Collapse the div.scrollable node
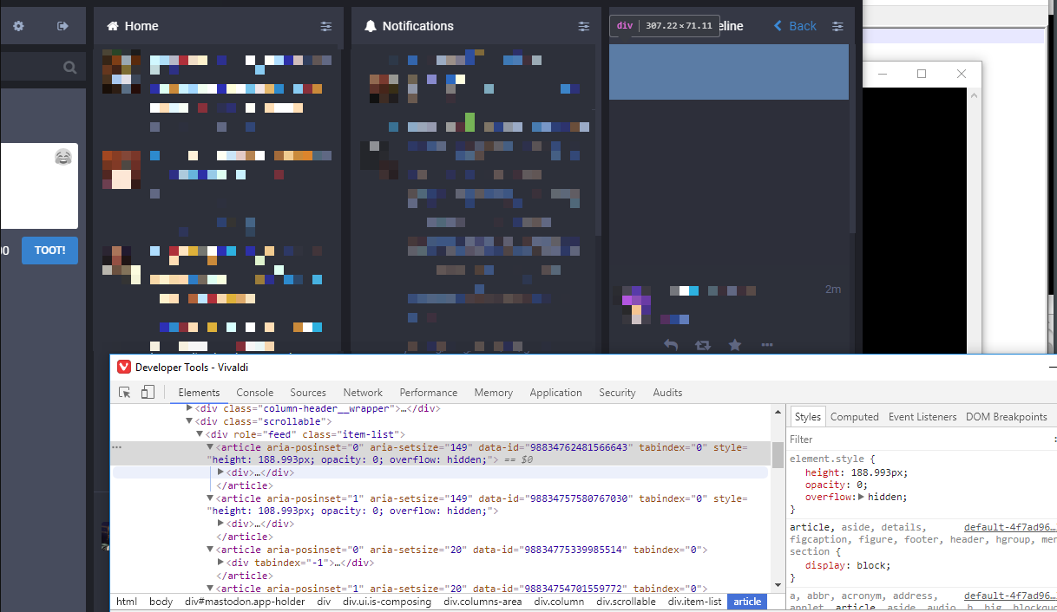 tap(189, 420)
